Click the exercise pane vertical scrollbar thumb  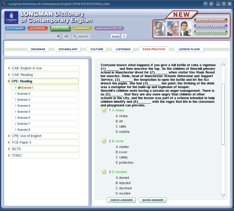pyautogui.click(x=223, y=114)
